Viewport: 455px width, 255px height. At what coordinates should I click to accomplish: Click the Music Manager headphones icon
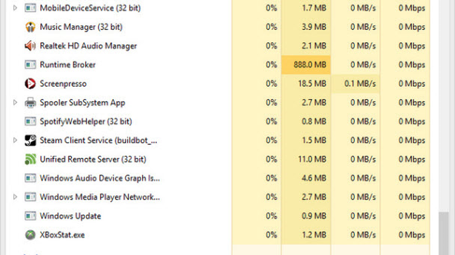click(30, 27)
